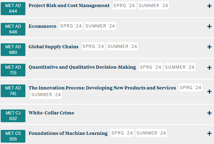Expand the Ecommerce course plus icon

pos(209,26)
